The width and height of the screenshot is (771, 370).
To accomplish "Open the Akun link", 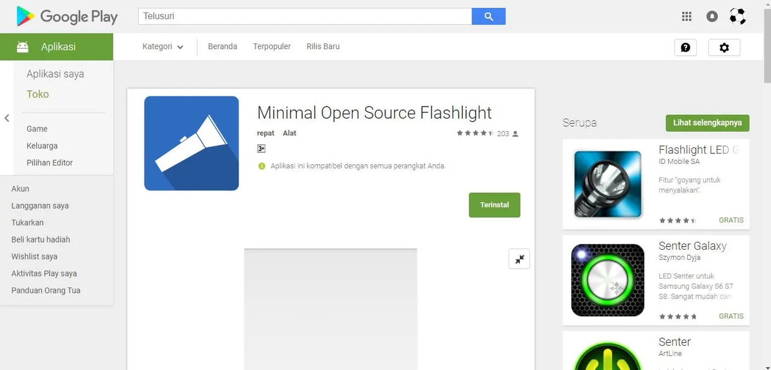I will (20, 188).
